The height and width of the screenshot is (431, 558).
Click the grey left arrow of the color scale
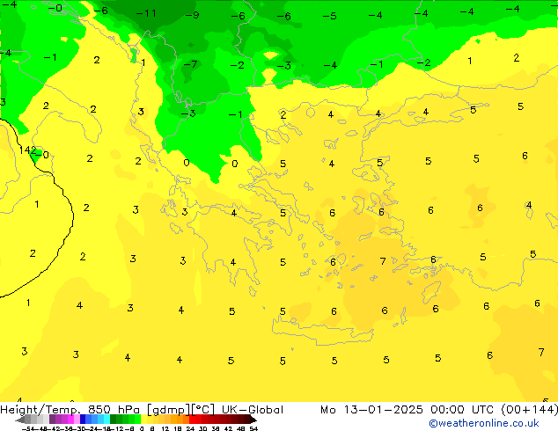click(x=20, y=420)
